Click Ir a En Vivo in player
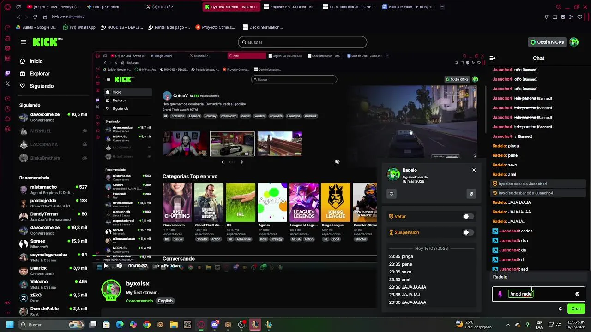Viewport: 591px width, 332px height. click(x=168, y=266)
